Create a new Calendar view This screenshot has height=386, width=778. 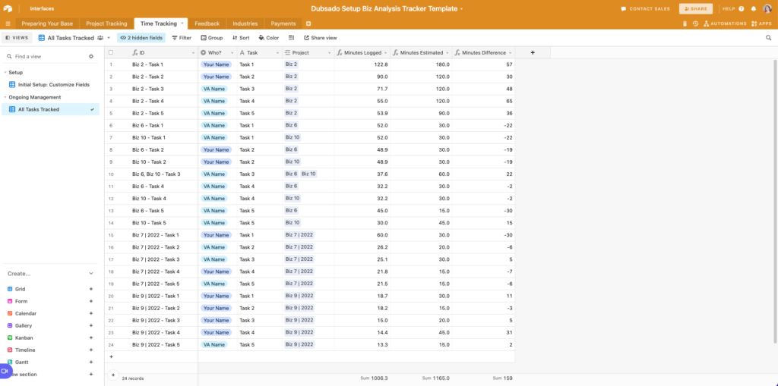[49, 313]
